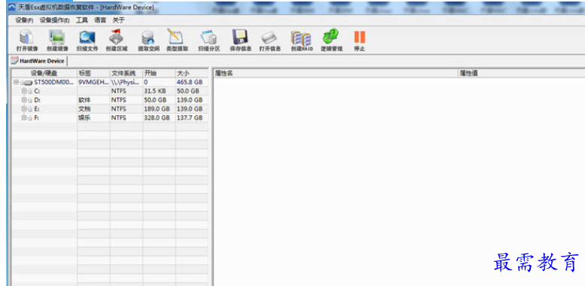Open the 创建RAID tool
The image size is (585, 286).
[301, 41]
